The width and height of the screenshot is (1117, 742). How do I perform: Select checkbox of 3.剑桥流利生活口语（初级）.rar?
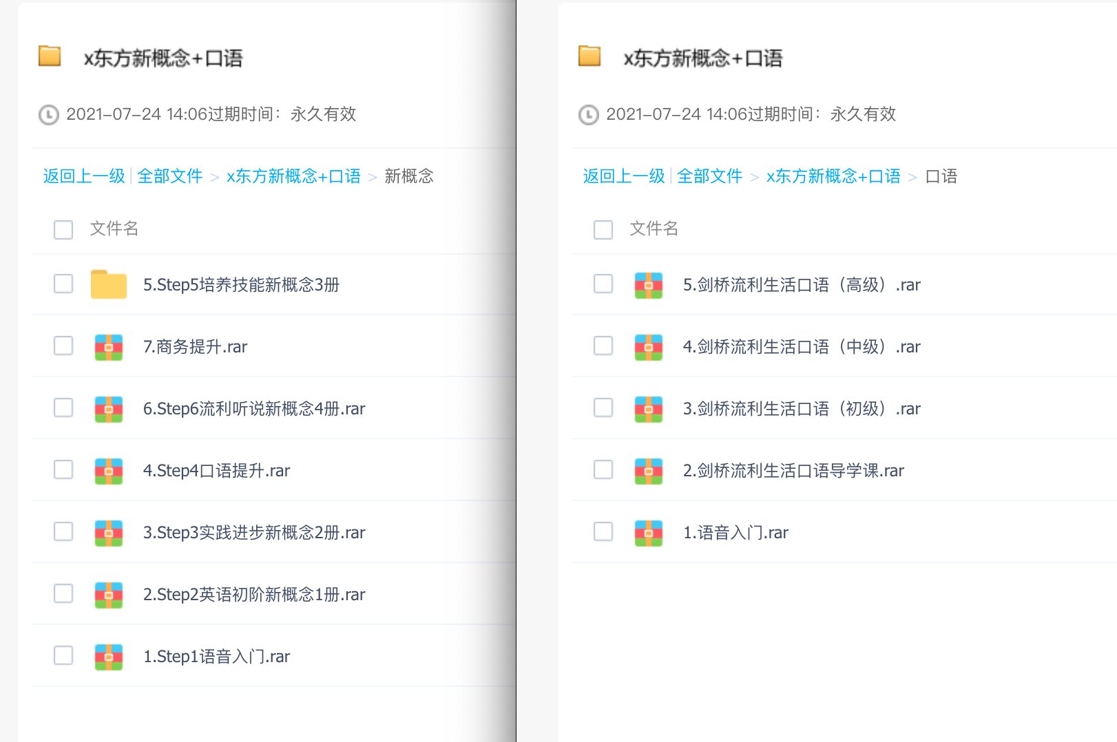point(603,407)
